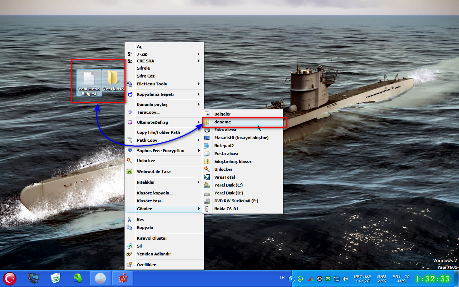Click the FileMenu Tools icon
The image size is (459, 287).
[x=130, y=84]
